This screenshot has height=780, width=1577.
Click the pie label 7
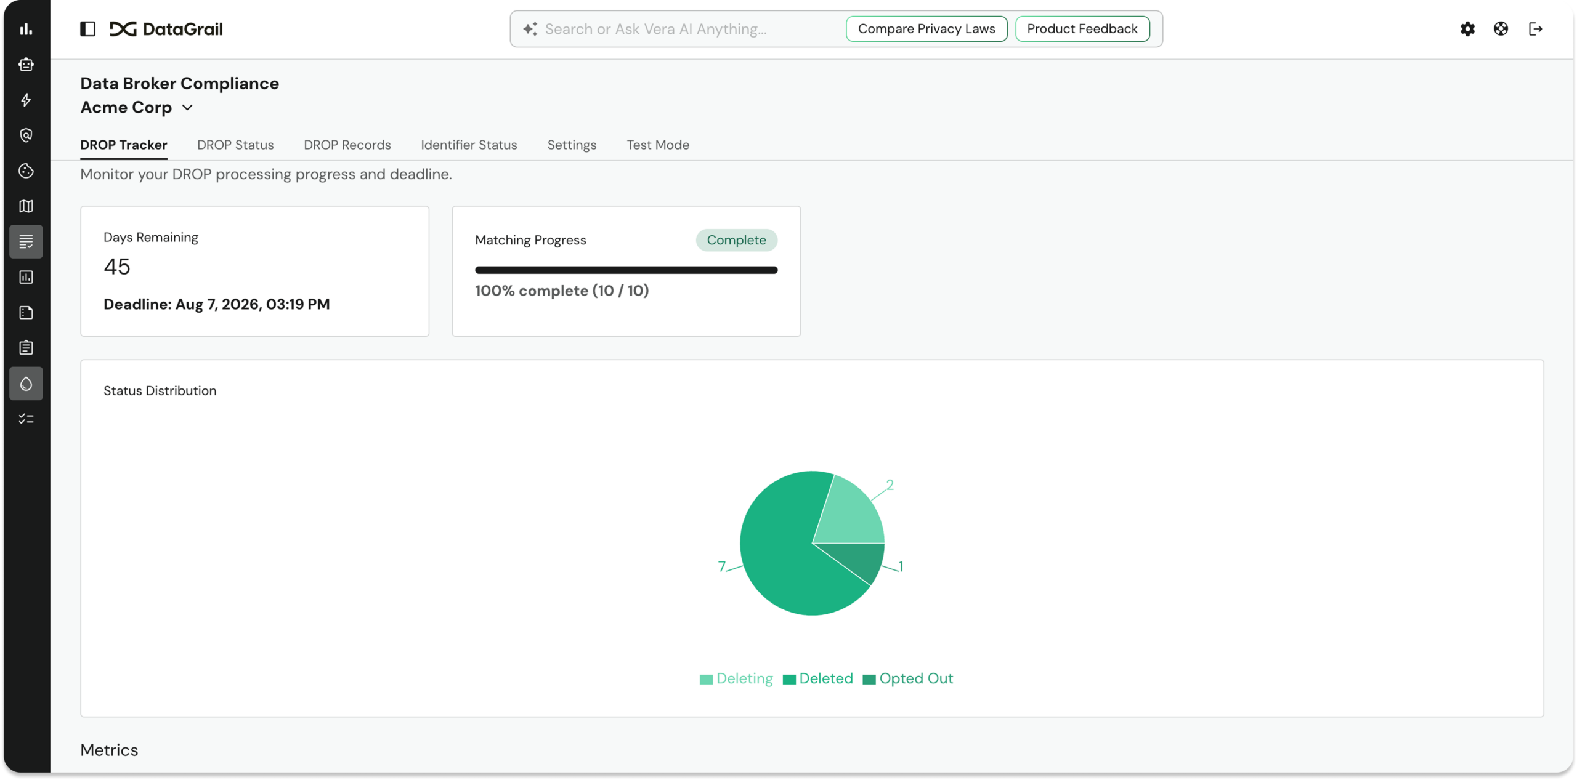(x=721, y=566)
